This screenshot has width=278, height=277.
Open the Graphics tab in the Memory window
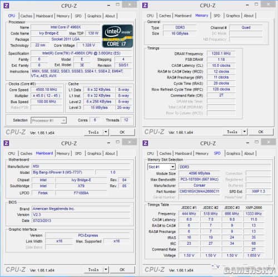233,16
